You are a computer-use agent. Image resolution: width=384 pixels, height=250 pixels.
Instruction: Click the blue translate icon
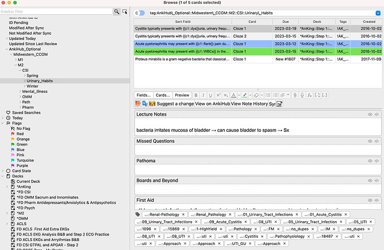[x=145, y=104]
